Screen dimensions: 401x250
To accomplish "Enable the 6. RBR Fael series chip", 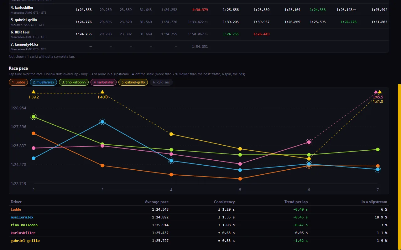I will pos(161,82).
